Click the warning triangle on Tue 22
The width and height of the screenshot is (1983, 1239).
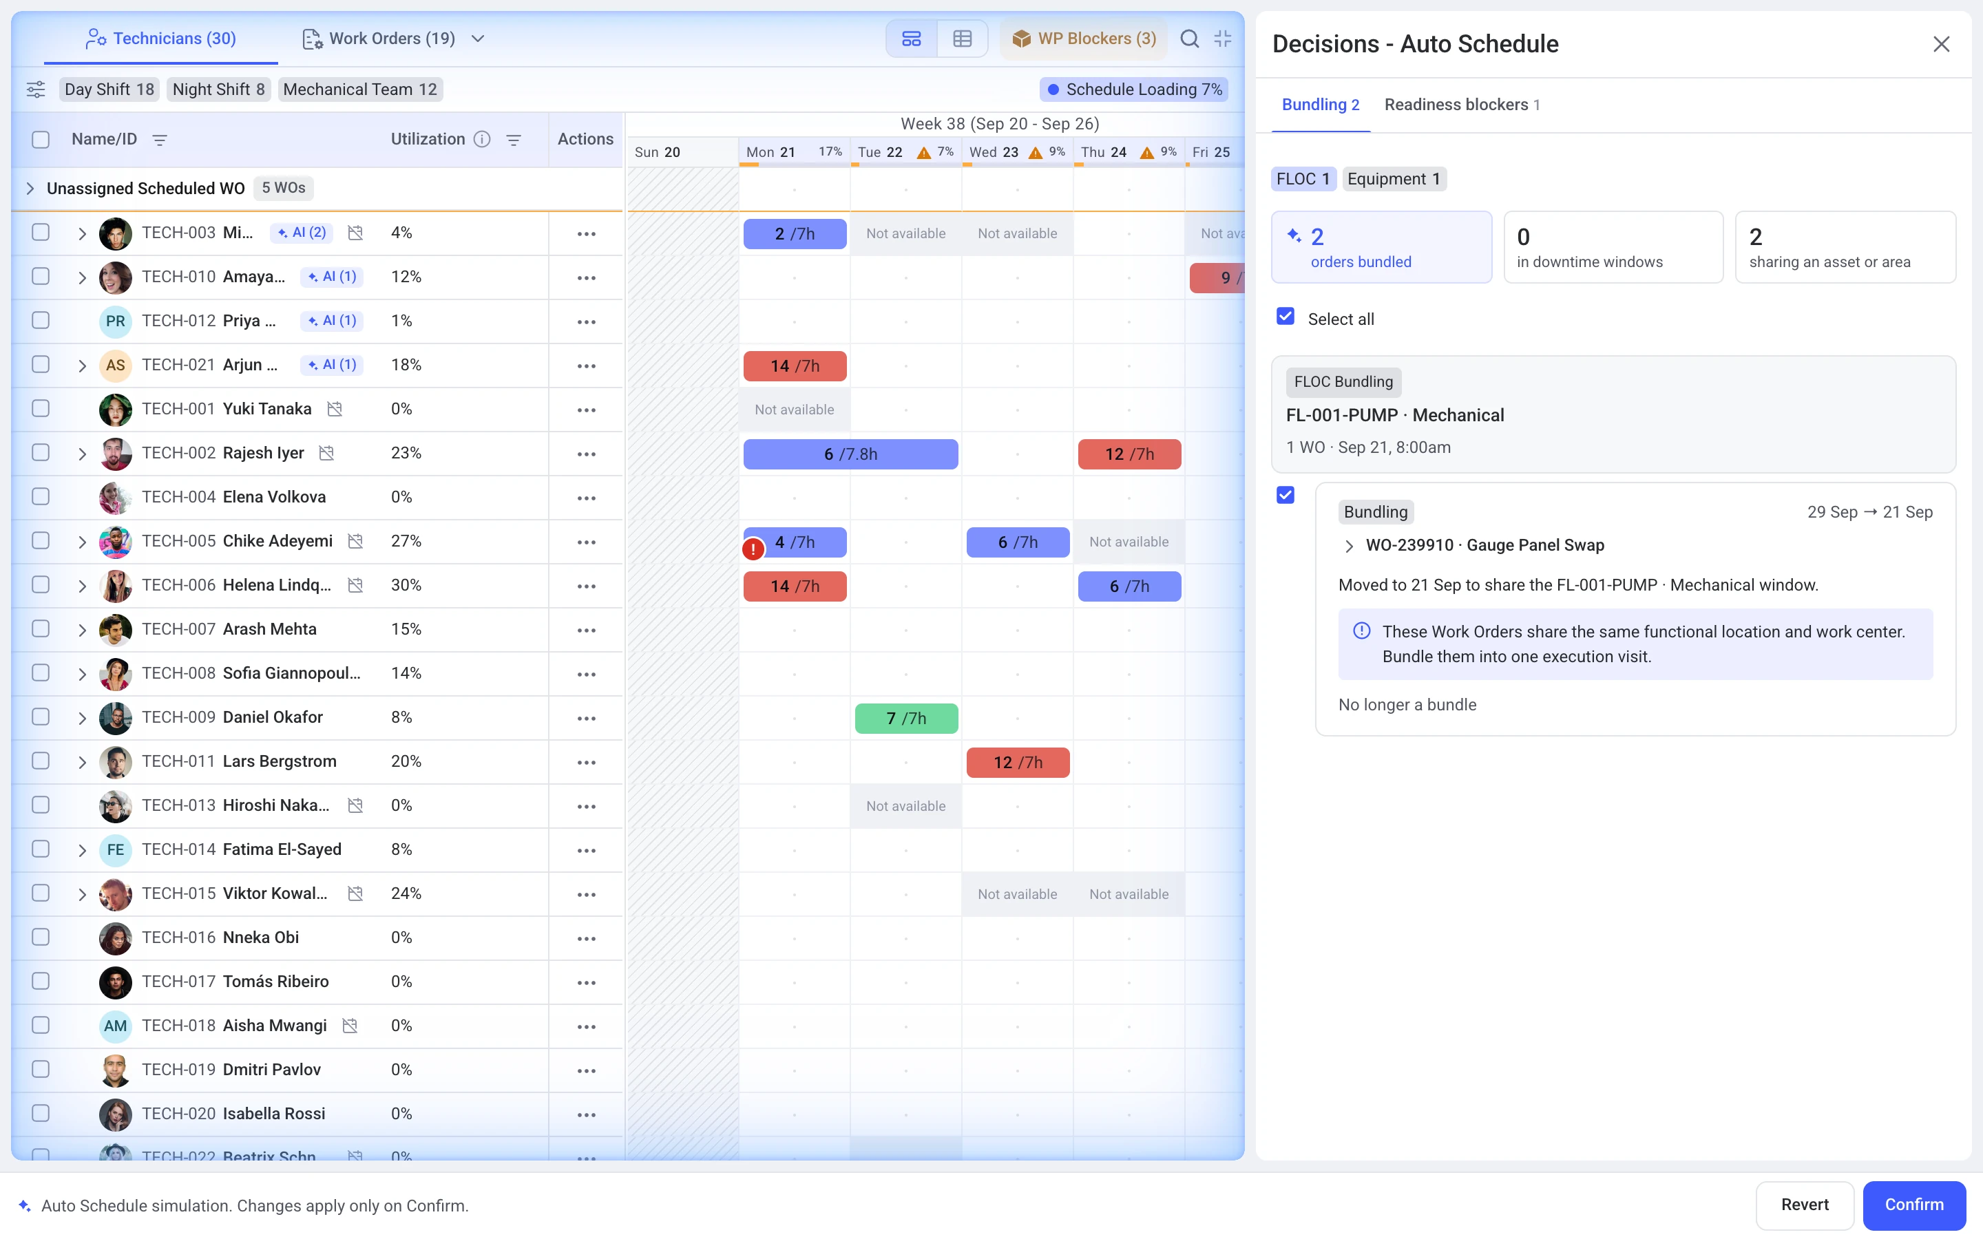pos(923,152)
